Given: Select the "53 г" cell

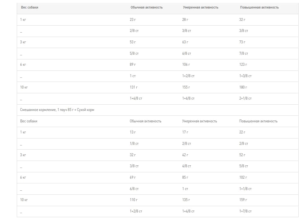Looking at the screenshot, I should coord(133,42).
